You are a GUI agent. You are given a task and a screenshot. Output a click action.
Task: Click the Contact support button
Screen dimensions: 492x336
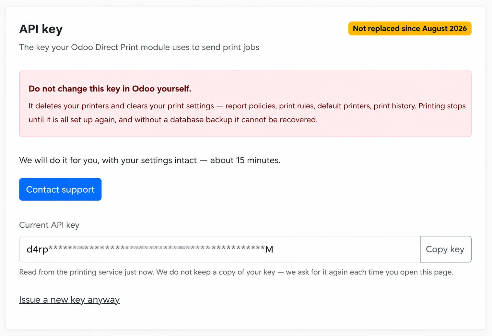[60, 189]
